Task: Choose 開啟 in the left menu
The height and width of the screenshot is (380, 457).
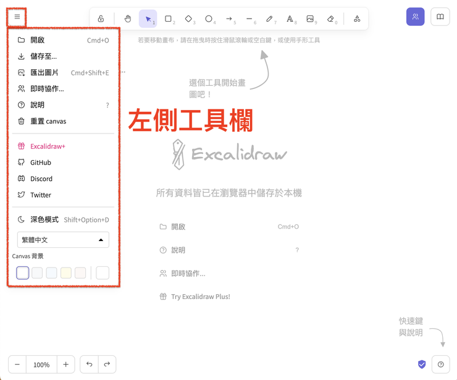Action: [x=63, y=40]
